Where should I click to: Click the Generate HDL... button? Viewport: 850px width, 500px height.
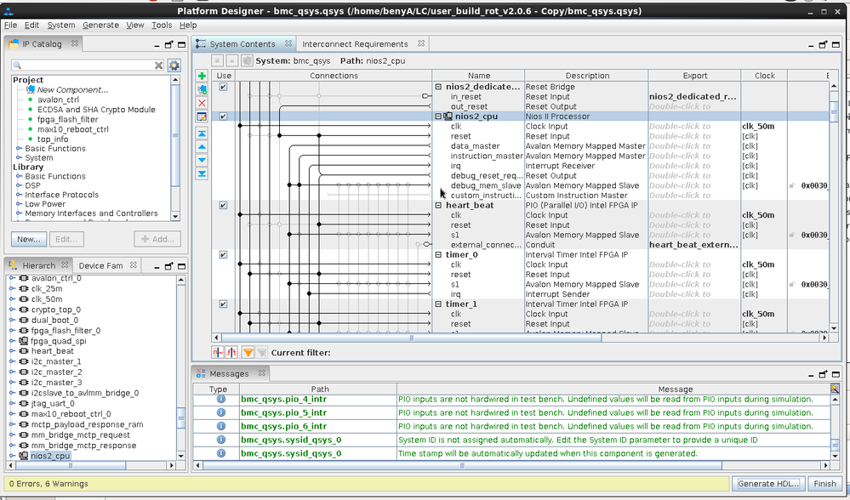769,484
